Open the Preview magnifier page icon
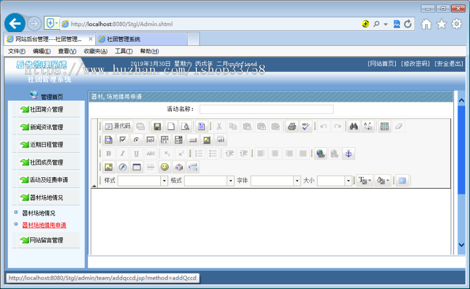The width and height of the screenshot is (470, 289). click(x=185, y=126)
